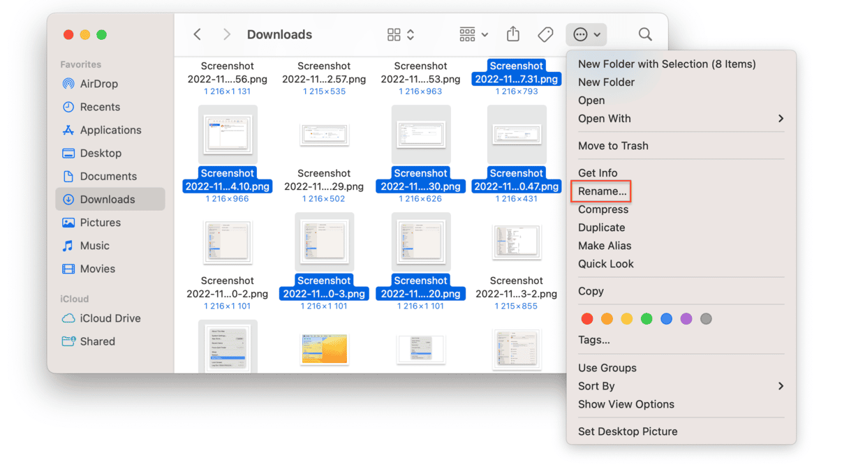Pick the blue tag color dot
This screenshot has height=474, width=849.
(x=666, y=319)
